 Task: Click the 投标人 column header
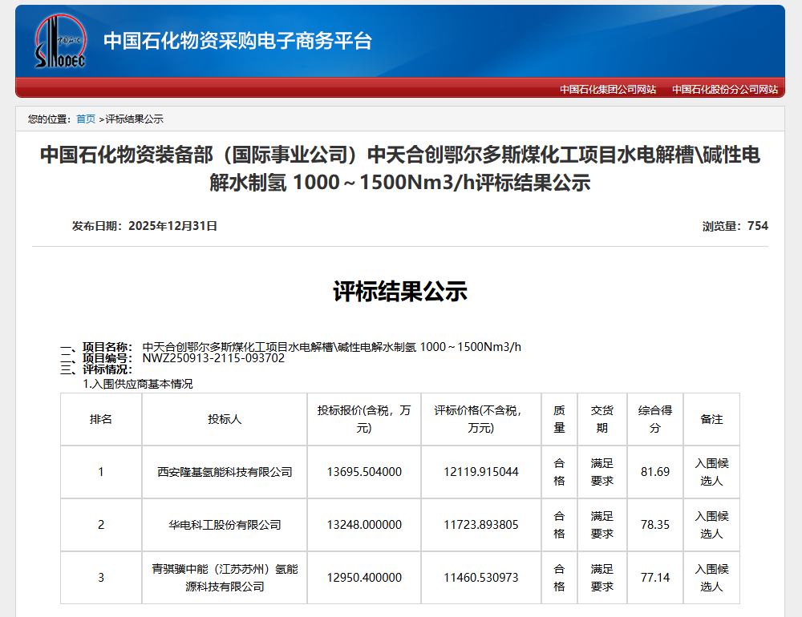pyautogui.click(x=225, y=419)
